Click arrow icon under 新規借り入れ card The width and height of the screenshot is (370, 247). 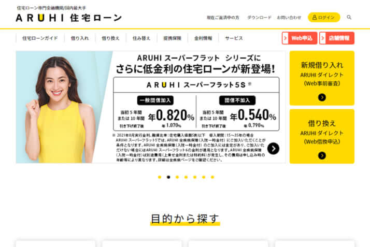[x=322, y=97]
